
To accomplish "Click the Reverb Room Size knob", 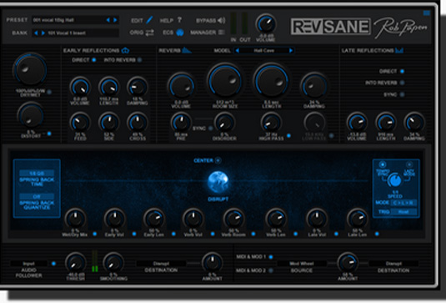I will (x=225, y=81).
